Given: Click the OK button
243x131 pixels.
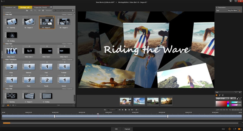Looking at the screenshot, I should pyautogui.click(x=116, y=129).
